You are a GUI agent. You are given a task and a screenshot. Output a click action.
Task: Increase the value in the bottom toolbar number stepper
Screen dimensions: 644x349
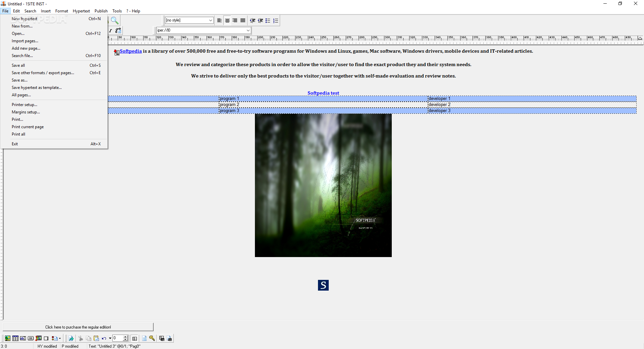click(x=125, y=337)
